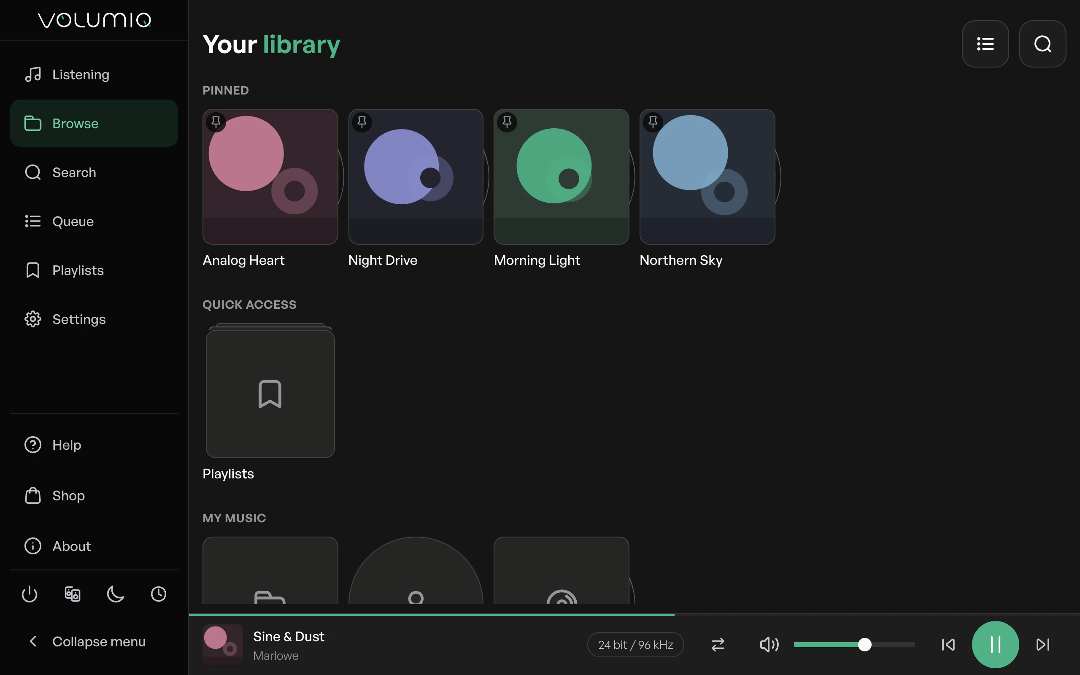Click the language translate icon

click(x=72, y=594)
